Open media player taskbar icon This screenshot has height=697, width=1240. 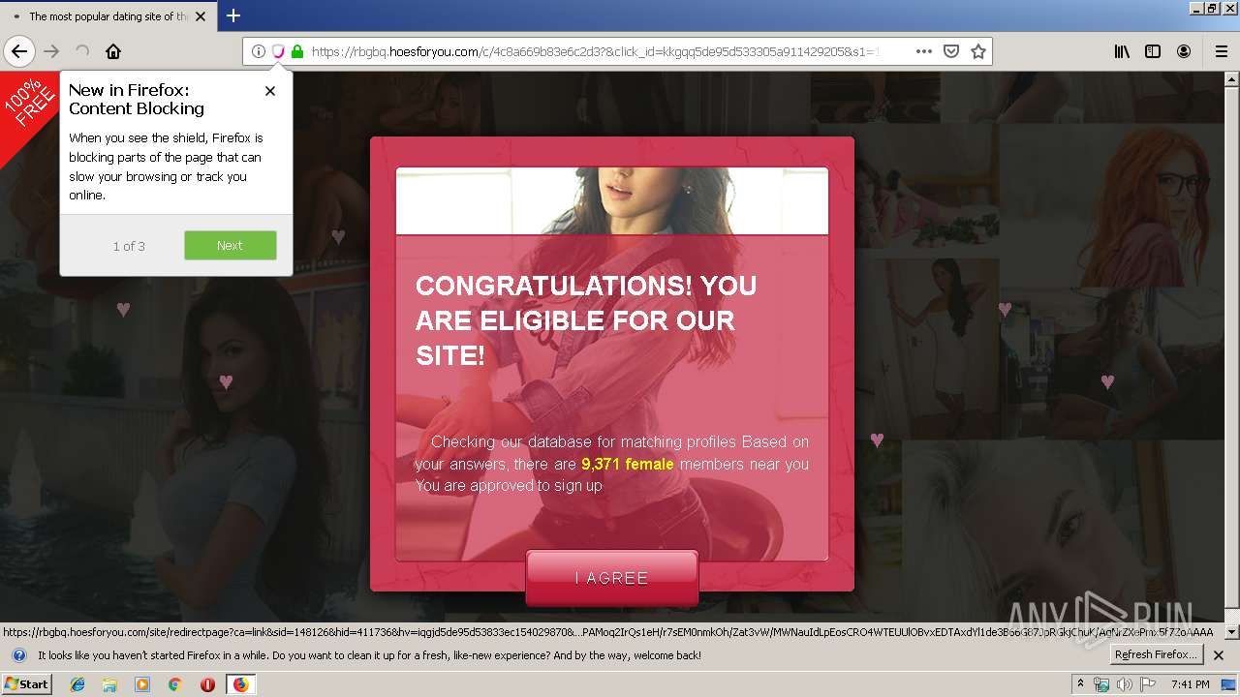(x=142, y=684)
